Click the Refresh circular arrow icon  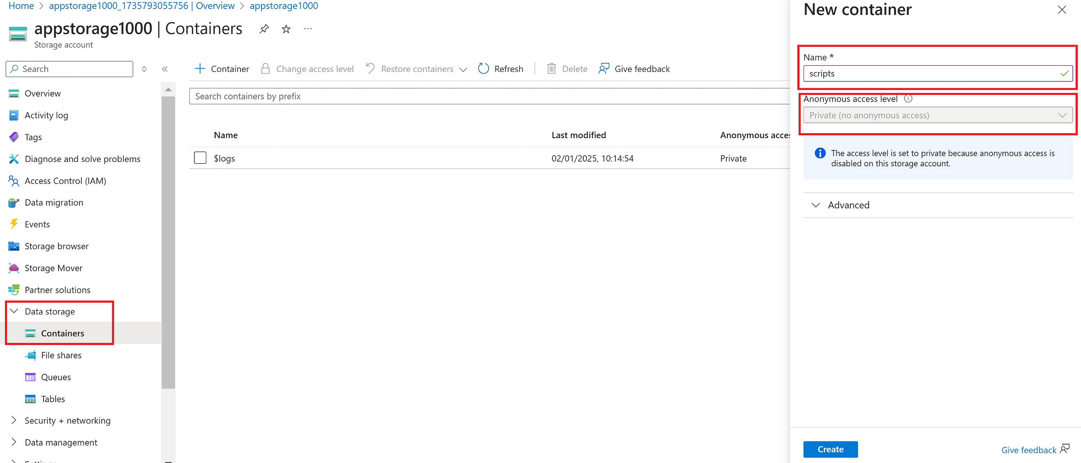pos(483,69)
